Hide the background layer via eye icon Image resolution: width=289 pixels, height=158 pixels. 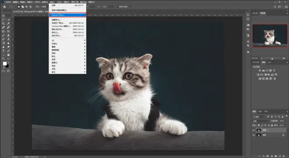254,135
